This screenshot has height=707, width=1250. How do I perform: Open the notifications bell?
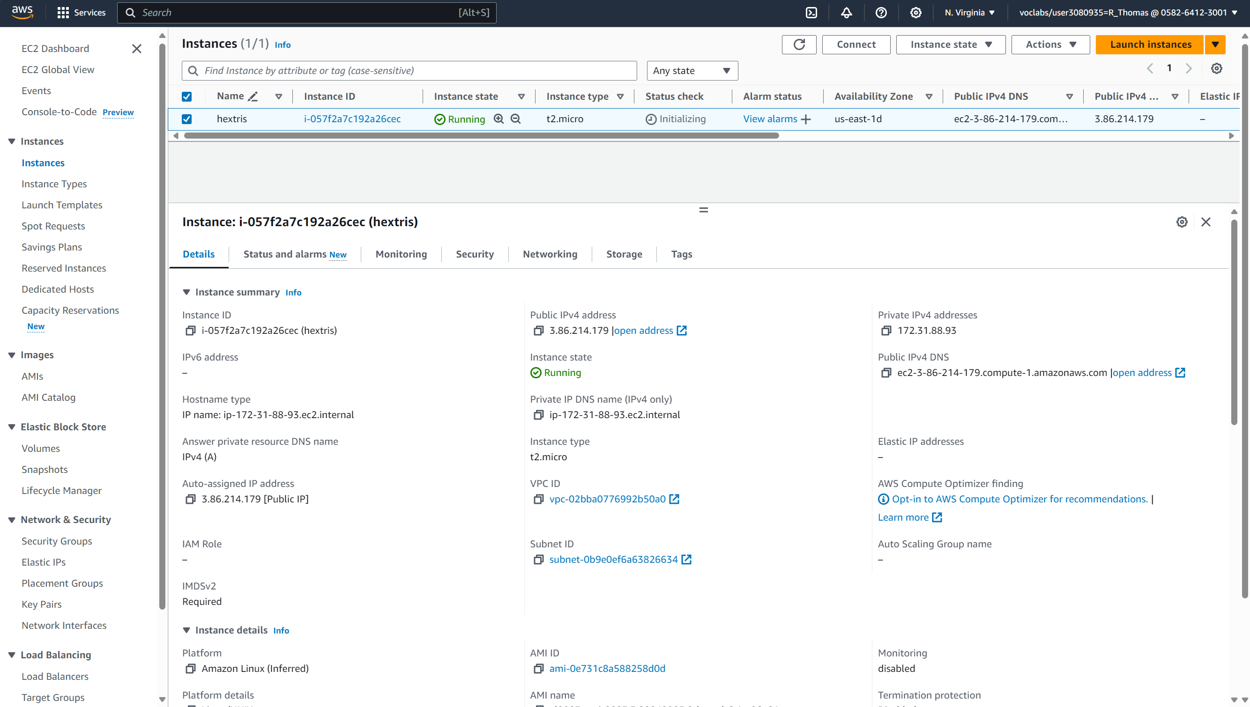846,13
